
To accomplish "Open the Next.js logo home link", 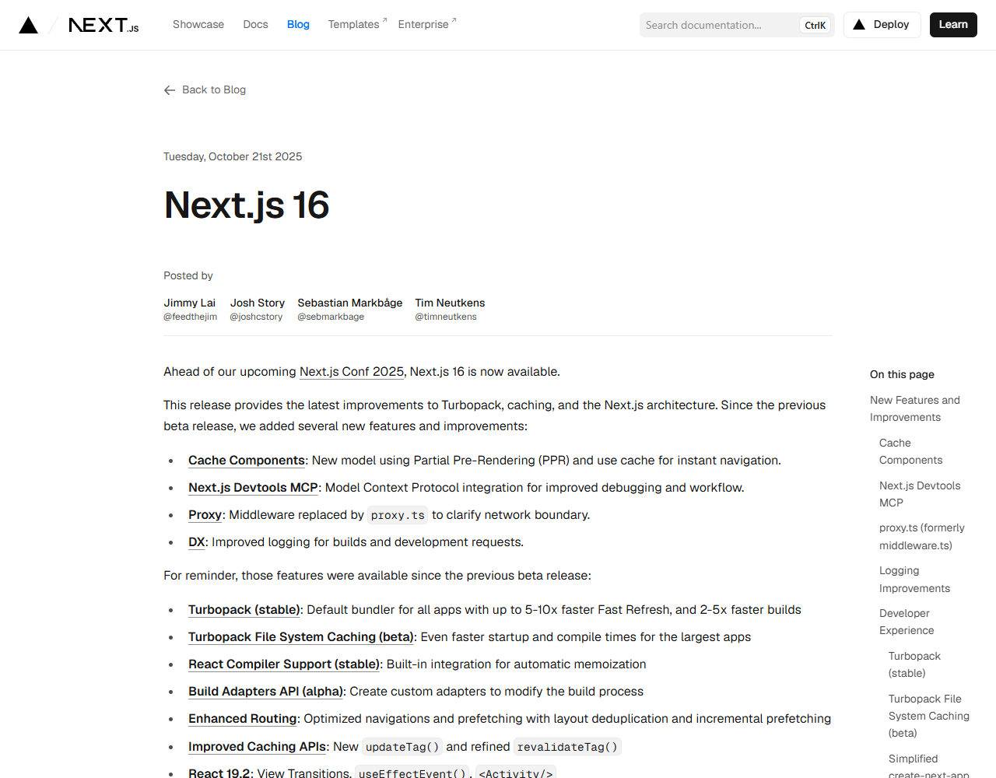I will (x=103, y=25).
